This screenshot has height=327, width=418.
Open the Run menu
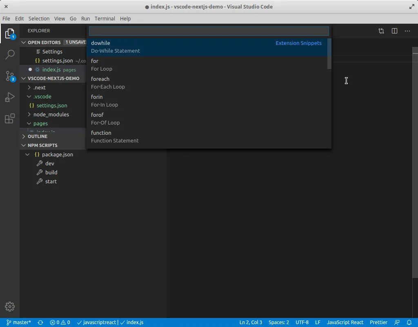pyautogui.click(x=85, y=19)
